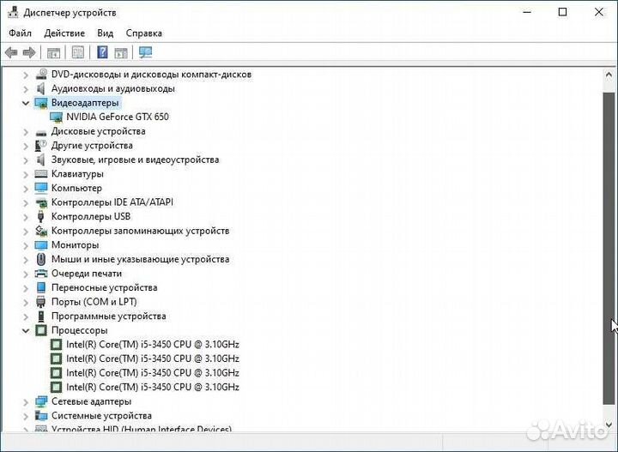Image resolution: width=618 pixels, height=452 pixels.
Task: Expand Мыши и иные указывающие устройства
Action: [x=26, y=260]
